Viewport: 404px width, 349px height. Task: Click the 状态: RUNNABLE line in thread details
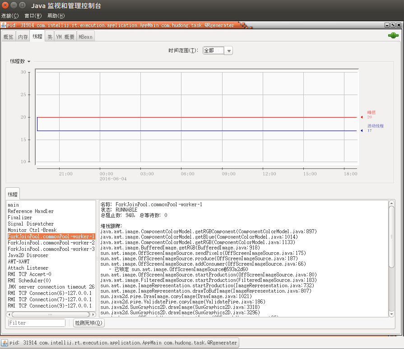tap(119, 210)
